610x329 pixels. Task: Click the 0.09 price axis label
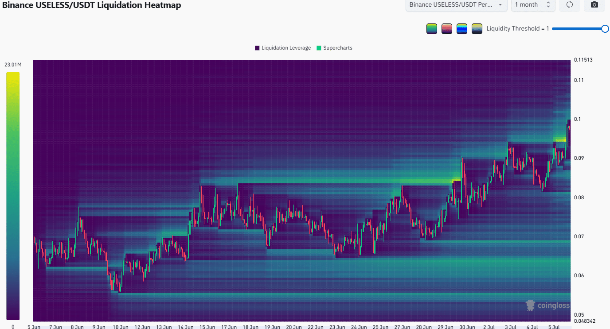click(x=579, y=158)
